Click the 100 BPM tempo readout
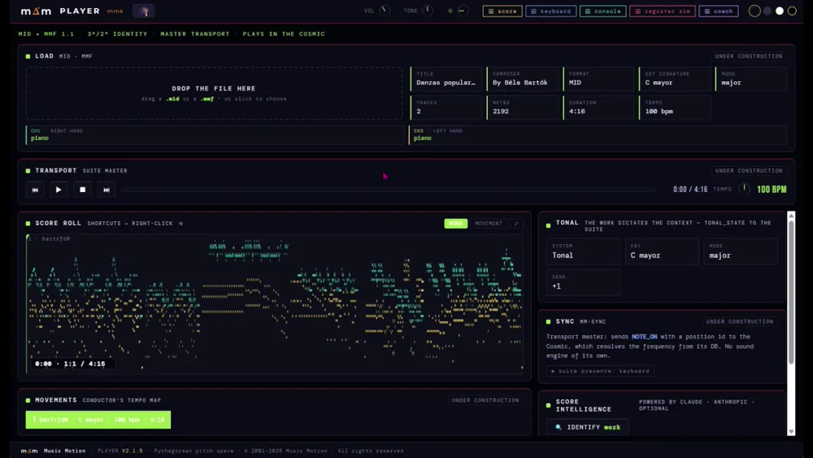 click(x=772, y=190)
